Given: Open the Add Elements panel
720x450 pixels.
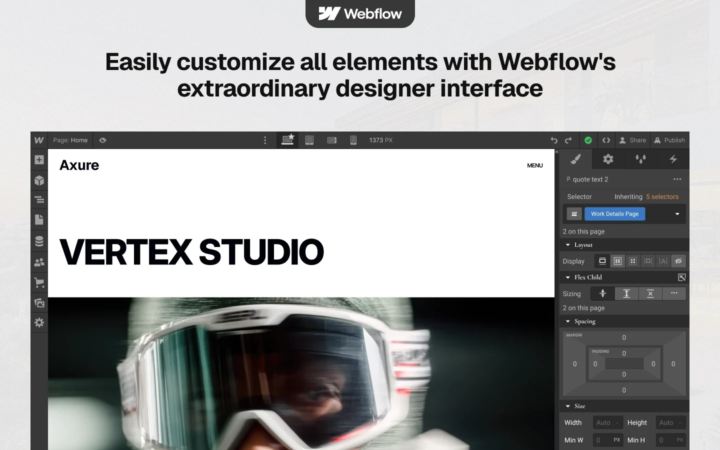Looking at the screenshot, I should click(x=39, y=160).
